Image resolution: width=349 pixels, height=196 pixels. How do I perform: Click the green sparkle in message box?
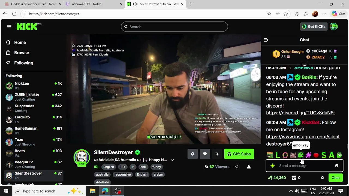pos(272,166)
